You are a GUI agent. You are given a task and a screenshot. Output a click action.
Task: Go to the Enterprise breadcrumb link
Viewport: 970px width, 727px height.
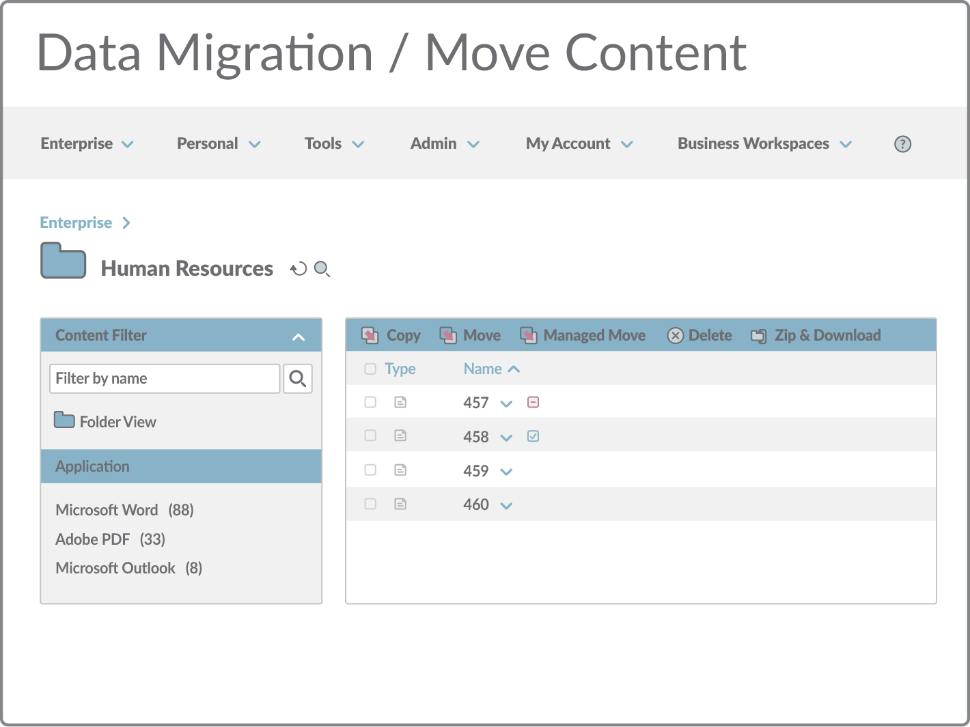[x=76, y=223]
